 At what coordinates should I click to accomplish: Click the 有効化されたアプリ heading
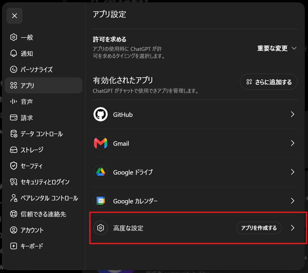tap(123, 80)
